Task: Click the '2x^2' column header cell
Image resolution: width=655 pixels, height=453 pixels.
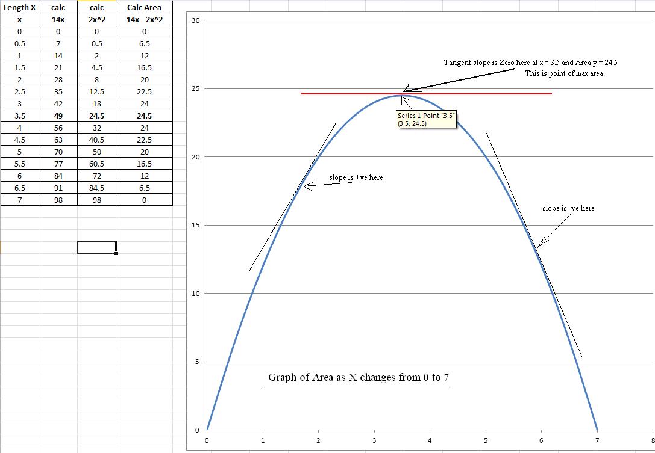Action: pyautogui.click(x=96, y=19)
